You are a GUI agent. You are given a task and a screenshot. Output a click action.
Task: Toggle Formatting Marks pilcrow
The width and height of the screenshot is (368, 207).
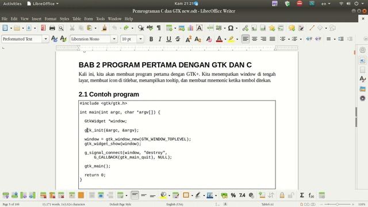(159, 28)
